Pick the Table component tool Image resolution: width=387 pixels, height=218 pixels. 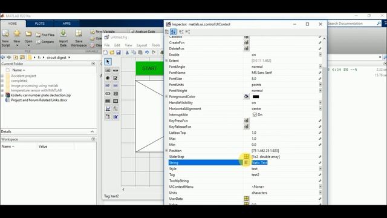tap(115, 101)
